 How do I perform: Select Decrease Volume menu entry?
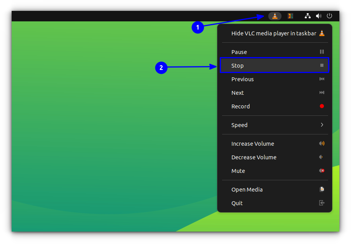pos(254,157)
